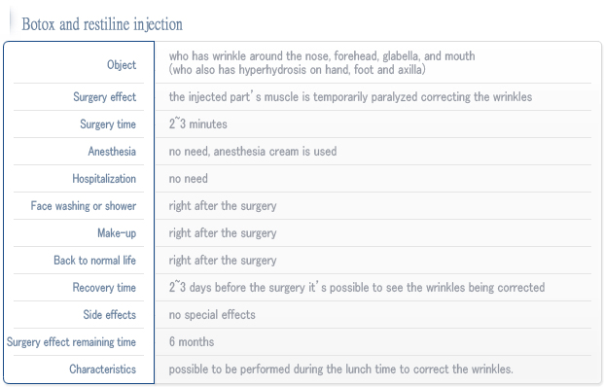Click the 'Characteristics' row label
Image resolution: width=604 pixels, height=387 pixels.
(102, 369)
